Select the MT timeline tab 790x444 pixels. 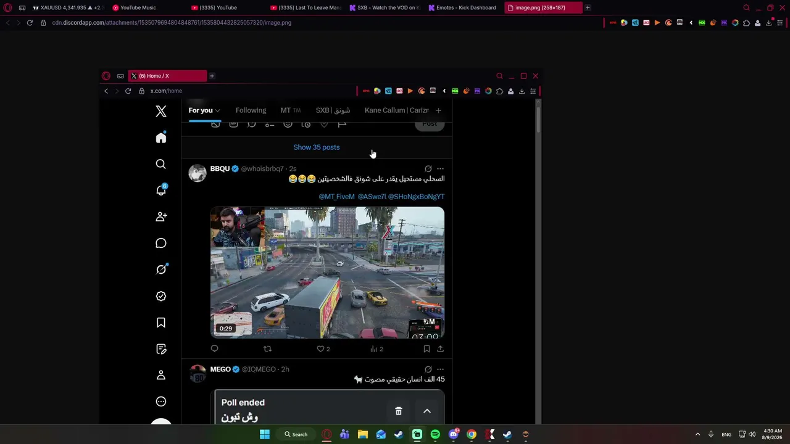(x=290, y=110)
